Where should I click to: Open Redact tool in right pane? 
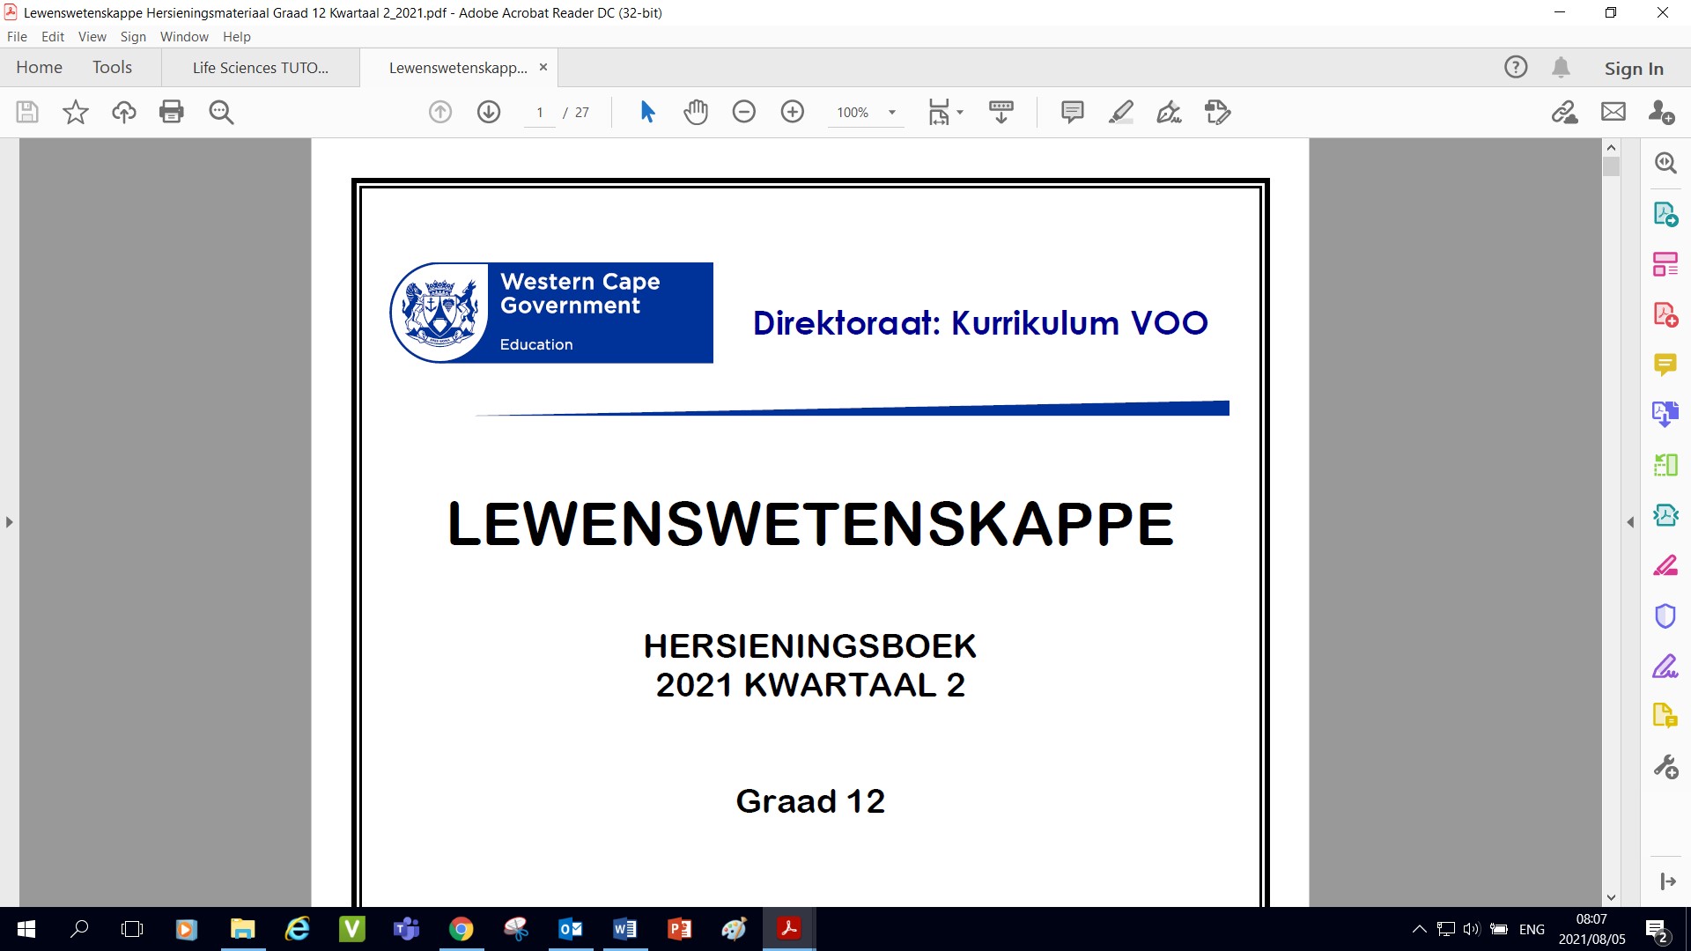tap(1665, 565)
